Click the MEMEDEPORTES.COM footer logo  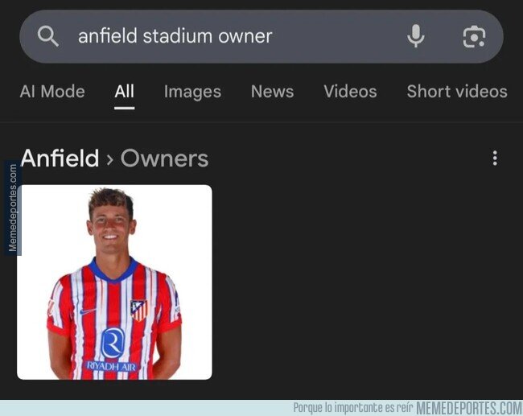(468, 408)
